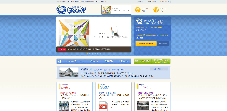
Task: Click the slideshow caption bar with the red tag
Action: [x=94, y=49]
